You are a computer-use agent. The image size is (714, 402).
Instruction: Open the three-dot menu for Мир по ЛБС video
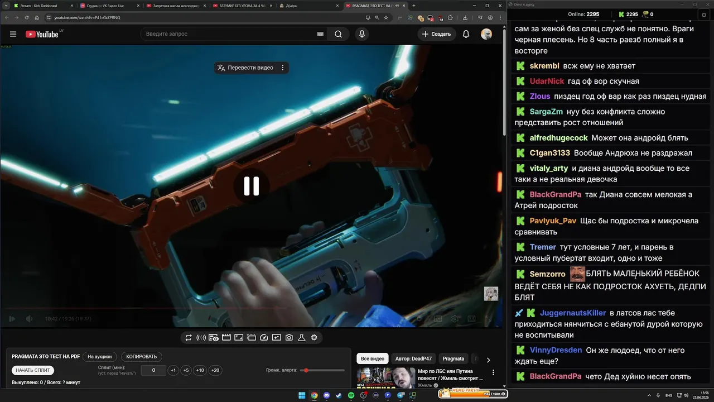493,372
